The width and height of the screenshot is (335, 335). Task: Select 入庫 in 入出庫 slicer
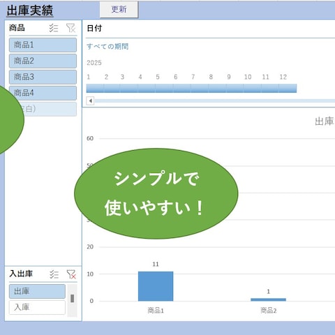click(x=37, y=307)
